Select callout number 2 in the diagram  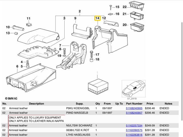pyautogui.click(x=80, y=11)
